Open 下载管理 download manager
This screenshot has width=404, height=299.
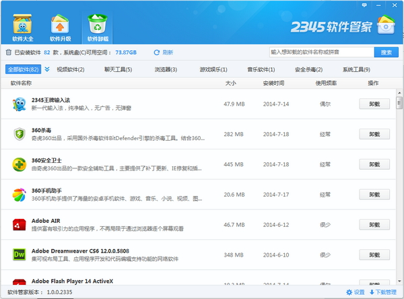click(x=383, y=292)
